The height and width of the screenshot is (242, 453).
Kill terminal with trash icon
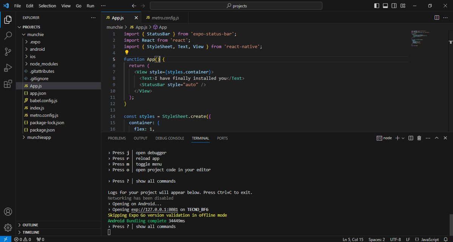click(x=419, y=138)
